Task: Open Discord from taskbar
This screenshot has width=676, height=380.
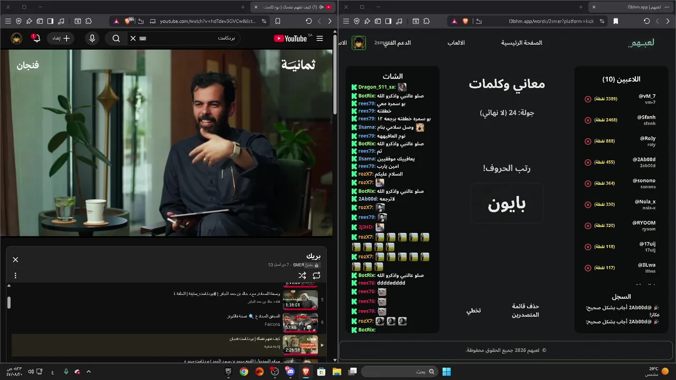Action: 290,372
